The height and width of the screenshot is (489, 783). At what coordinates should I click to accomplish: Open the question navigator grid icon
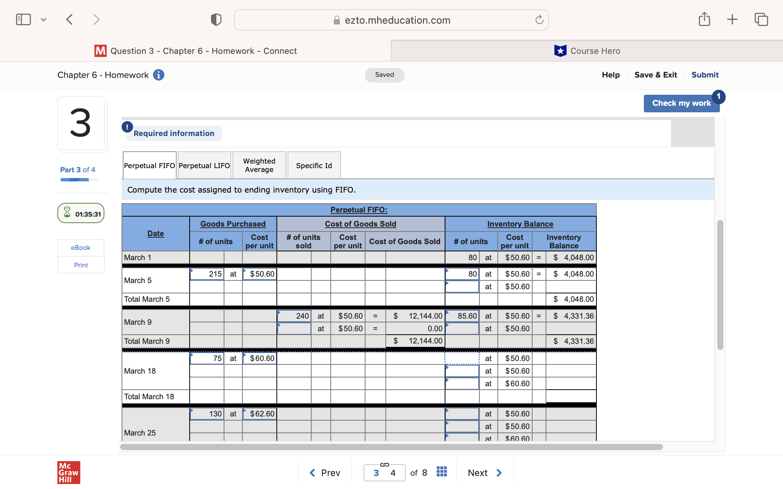pyautogui.click(x=441, y=473)
